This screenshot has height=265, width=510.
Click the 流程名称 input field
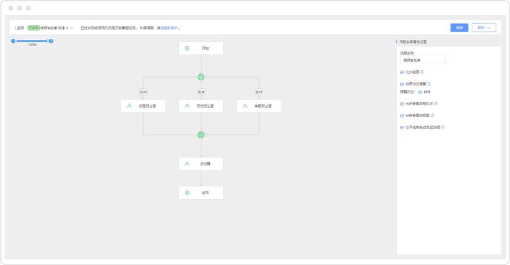423,60
